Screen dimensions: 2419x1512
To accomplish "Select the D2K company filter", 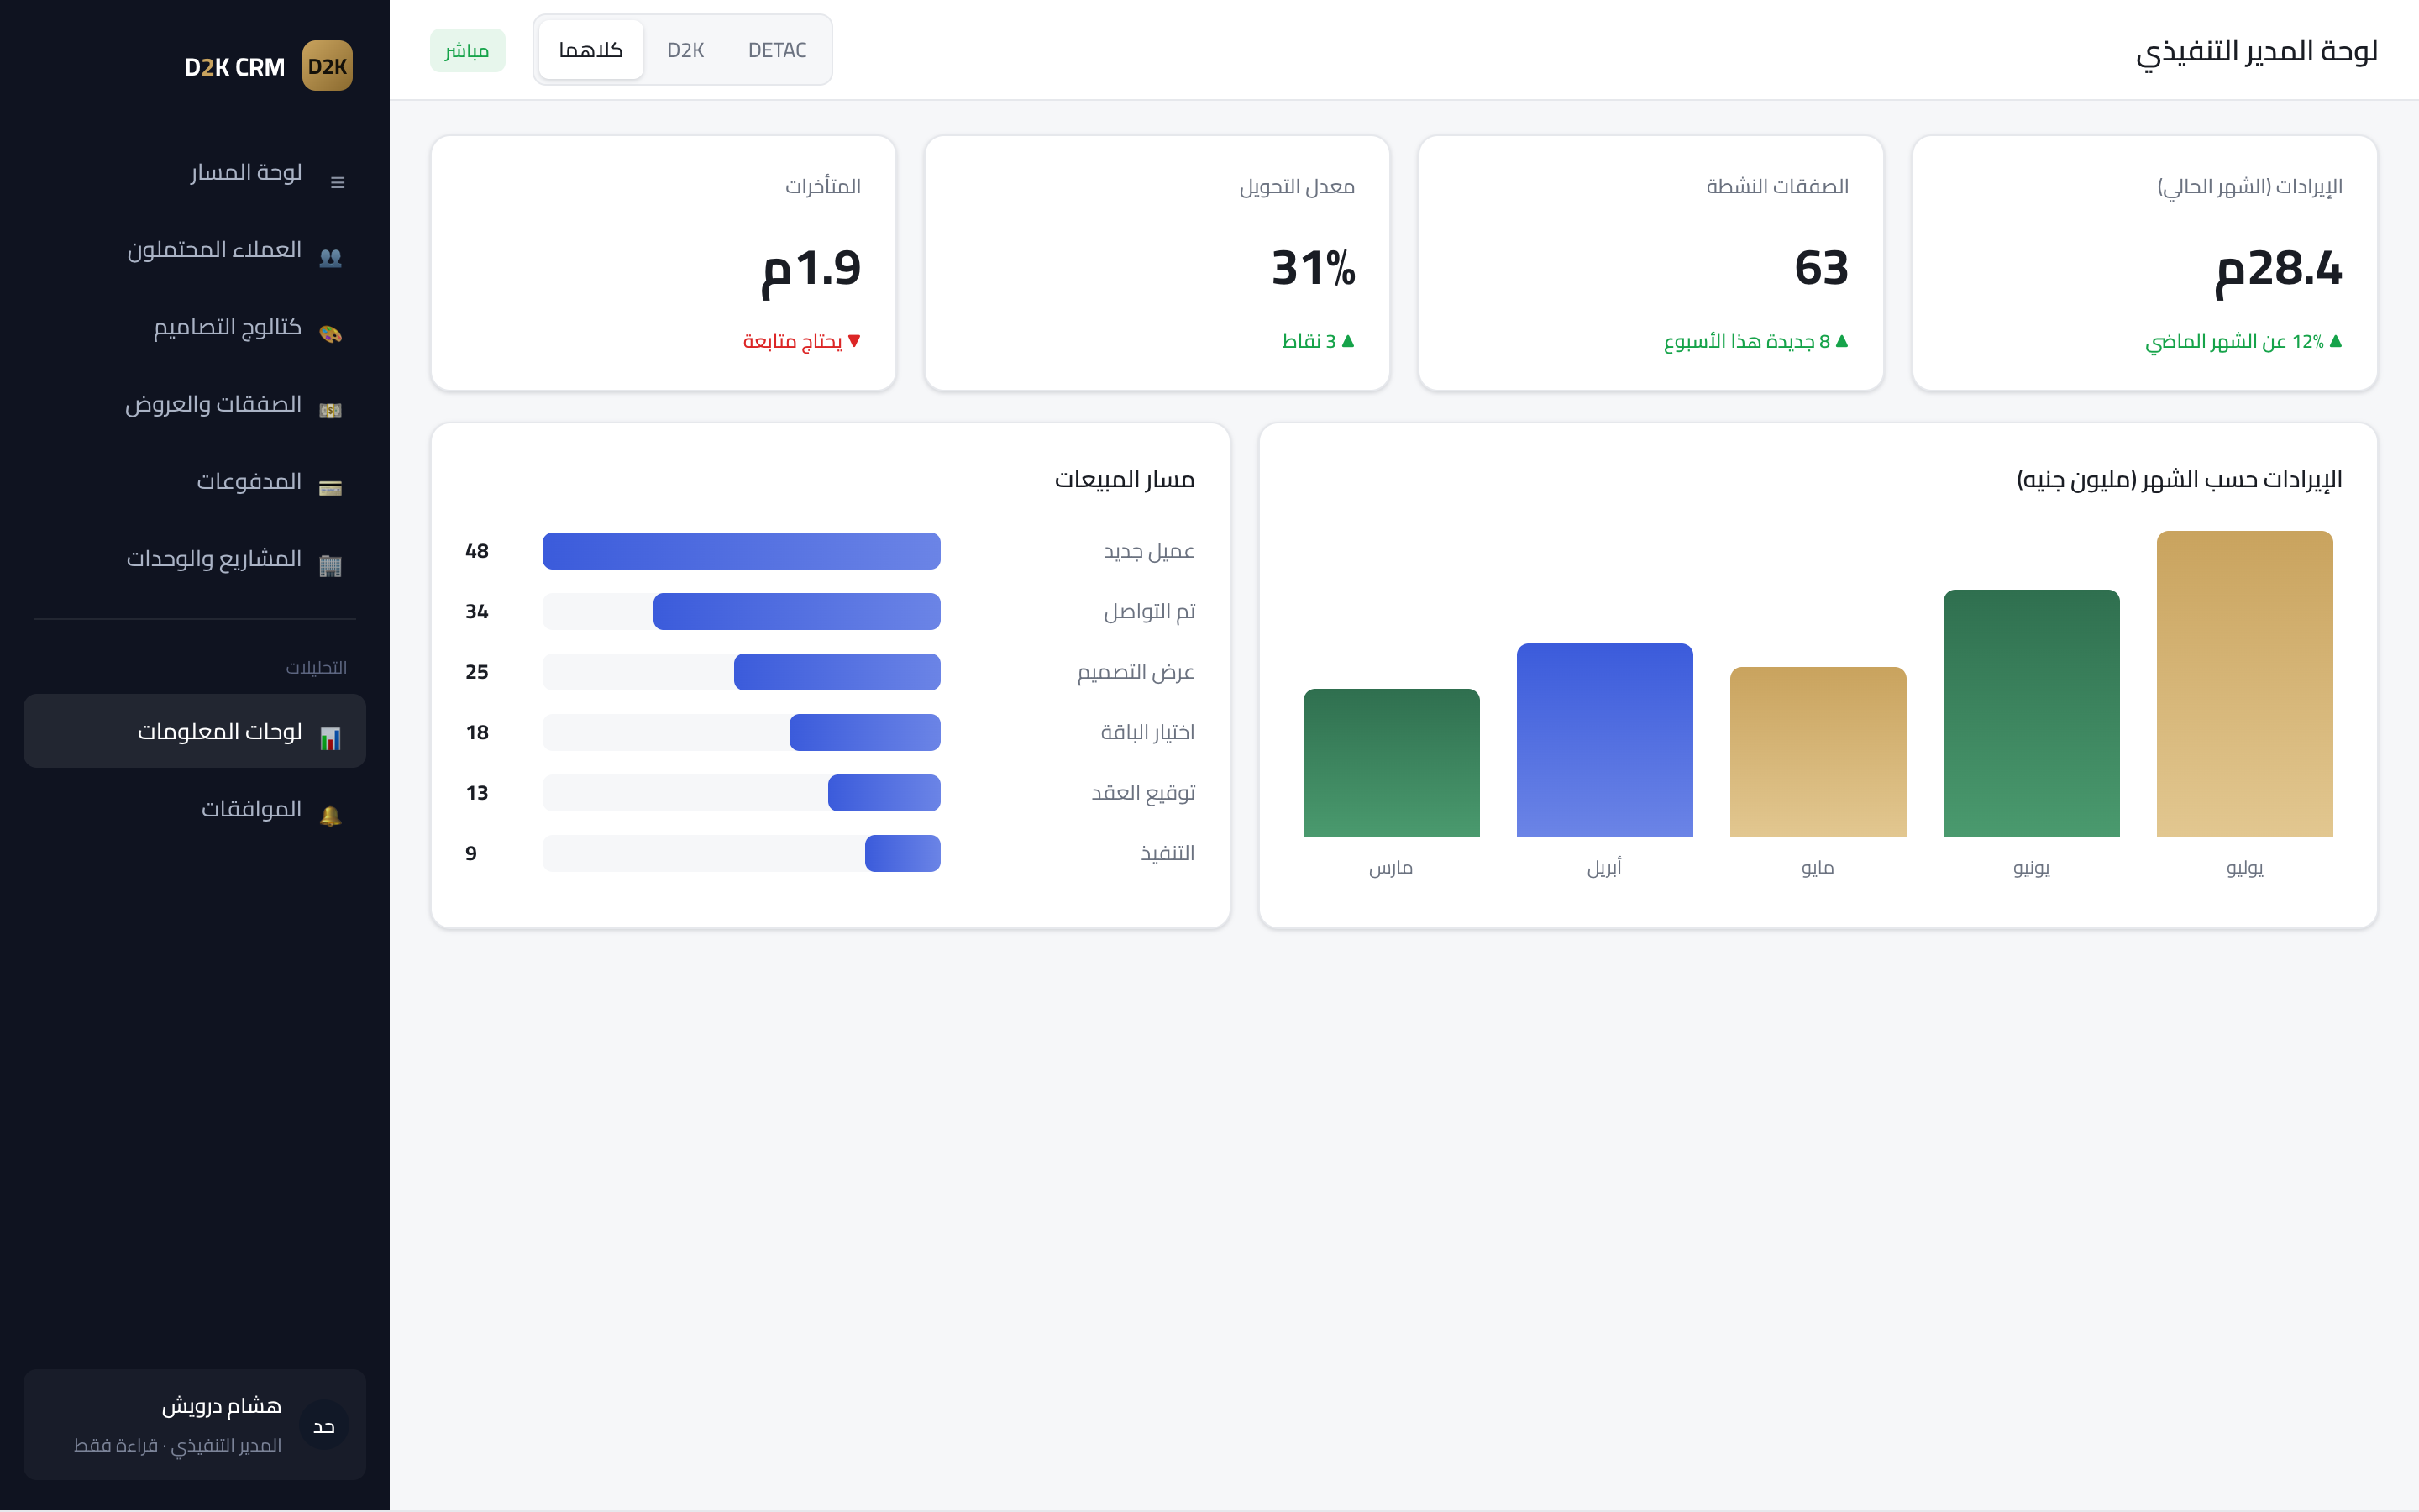I will pos(685,50).
